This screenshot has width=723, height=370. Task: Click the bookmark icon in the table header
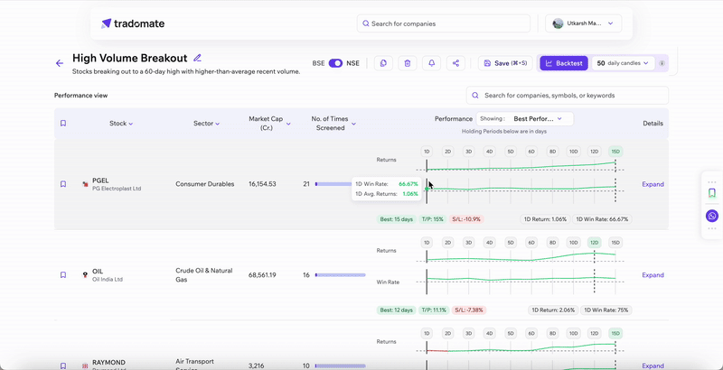[63, 124]
